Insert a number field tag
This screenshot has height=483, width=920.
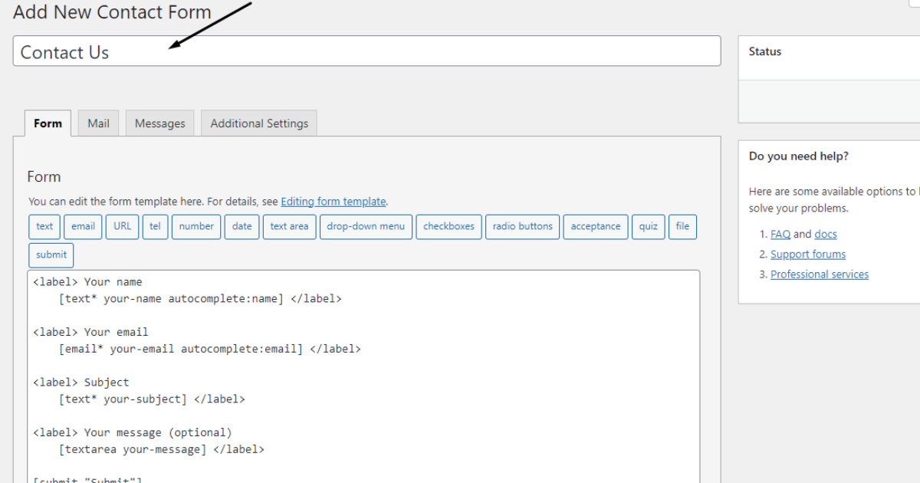pos(196,226)
